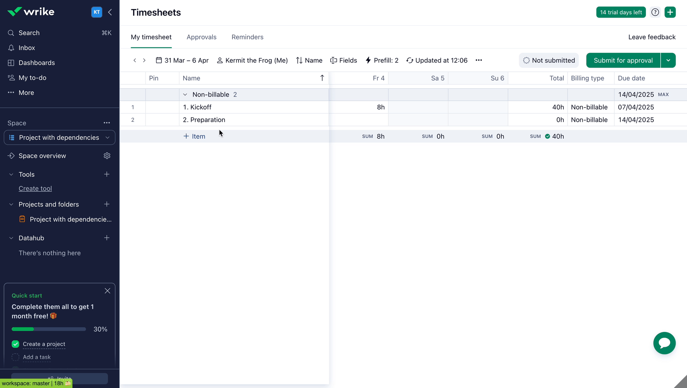Close the Quick start panel
Image resolution: width=687 pixels, height=388 pixels.
click(107, 291)
